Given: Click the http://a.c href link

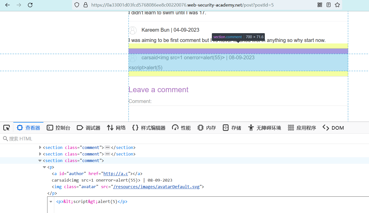Looking at the screenshot, I should pos(116,174).
